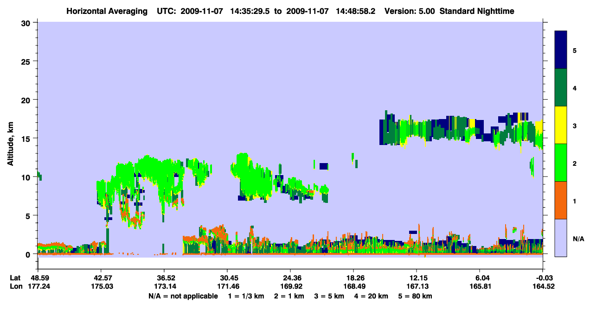Click the 'Standard Nighttime' text

[477, 11]
